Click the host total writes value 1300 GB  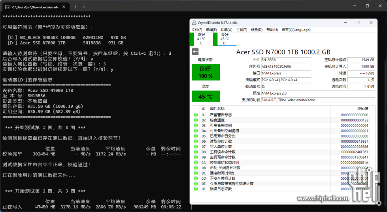pos(361,67)
